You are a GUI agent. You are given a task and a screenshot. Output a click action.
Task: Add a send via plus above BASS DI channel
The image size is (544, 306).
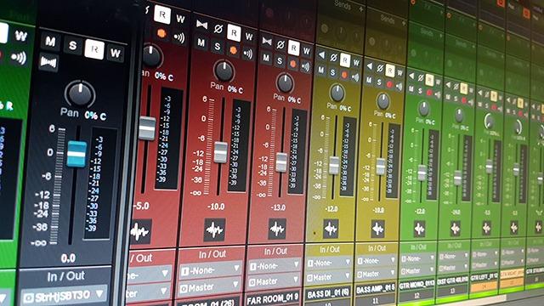[x=361, y=9]
